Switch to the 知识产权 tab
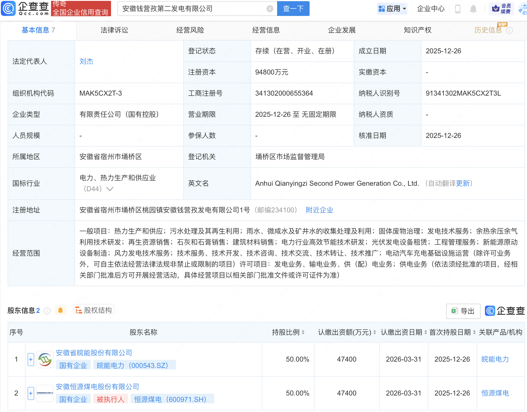Image resolution: width=527 pixels, height=412 pixels. coord(418,30)
